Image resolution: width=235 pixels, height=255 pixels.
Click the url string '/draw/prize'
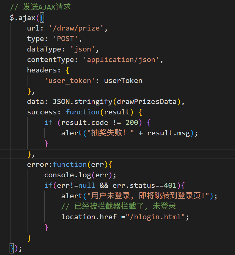76,28
